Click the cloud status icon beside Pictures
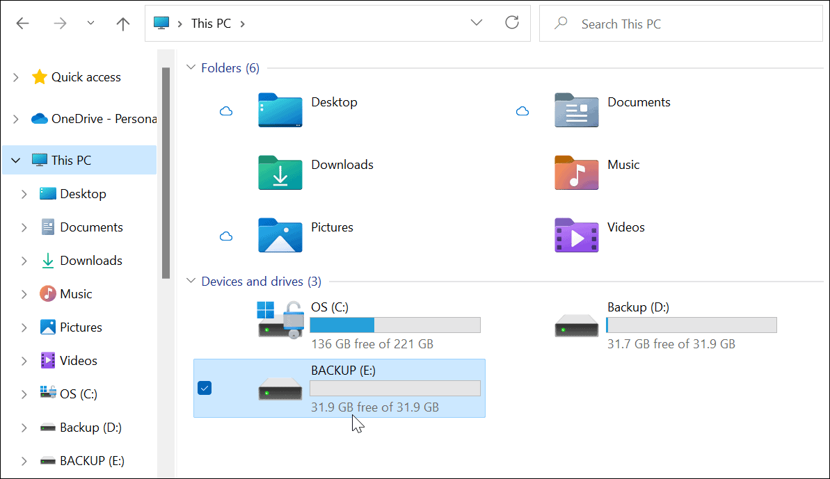This screenshot has height=479, width=830. (225, 236)
